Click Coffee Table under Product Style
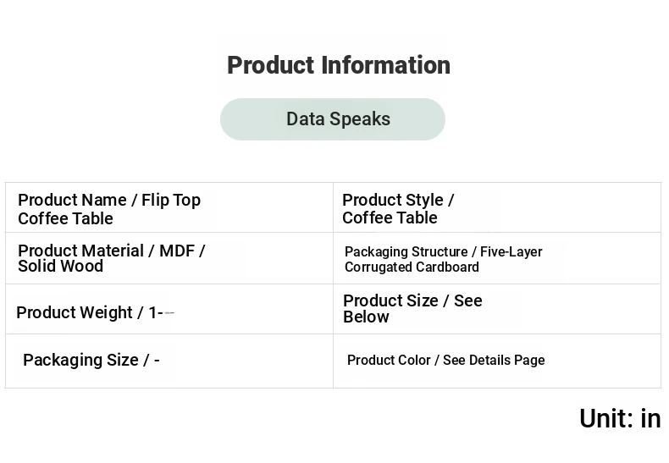Viewport: 669px width, 463px height. pyautogui.click(x=390, y=218)
